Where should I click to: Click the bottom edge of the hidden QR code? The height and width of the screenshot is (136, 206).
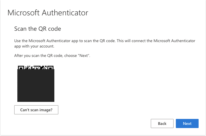(36, 101)
